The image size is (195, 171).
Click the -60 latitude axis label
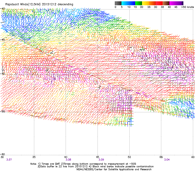(2, 154)
